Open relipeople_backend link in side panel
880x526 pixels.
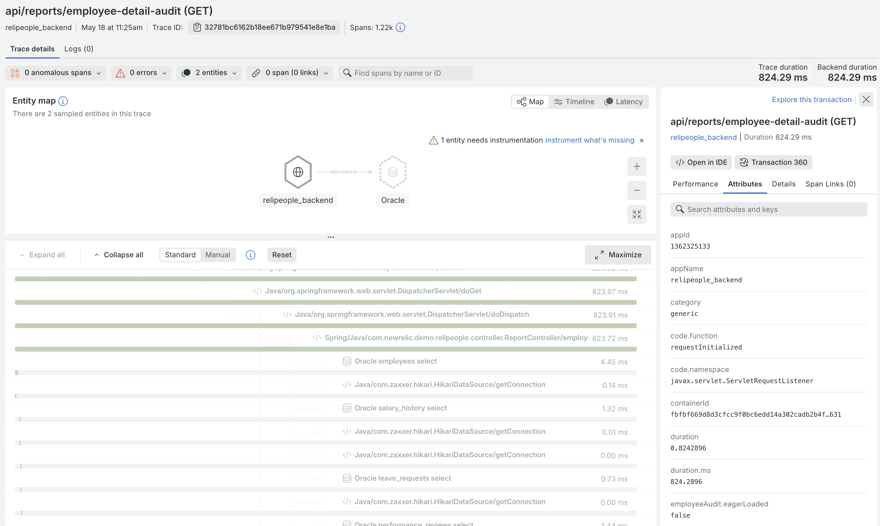click(x=704, y=137)
